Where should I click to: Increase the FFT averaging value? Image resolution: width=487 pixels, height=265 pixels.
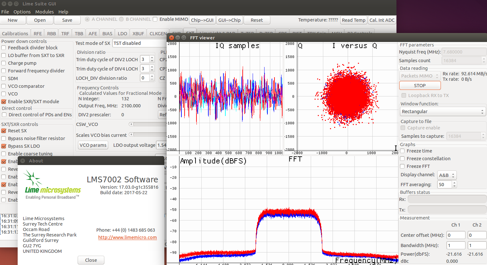point(454,183)
